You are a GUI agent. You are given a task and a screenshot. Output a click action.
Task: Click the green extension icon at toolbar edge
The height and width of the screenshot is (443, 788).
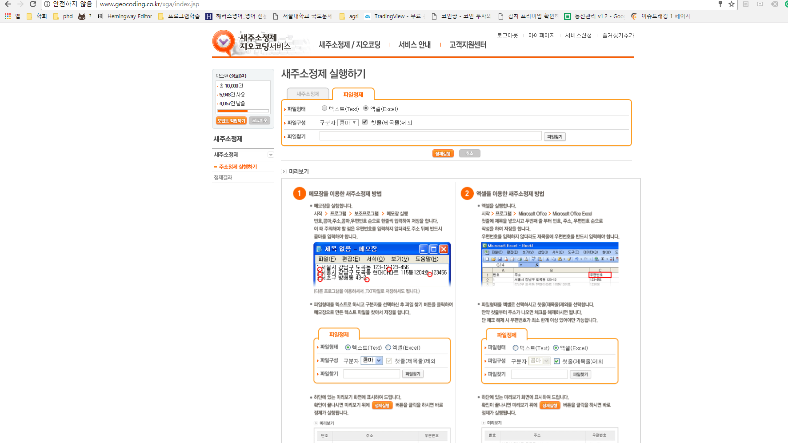tap(786, 4)
